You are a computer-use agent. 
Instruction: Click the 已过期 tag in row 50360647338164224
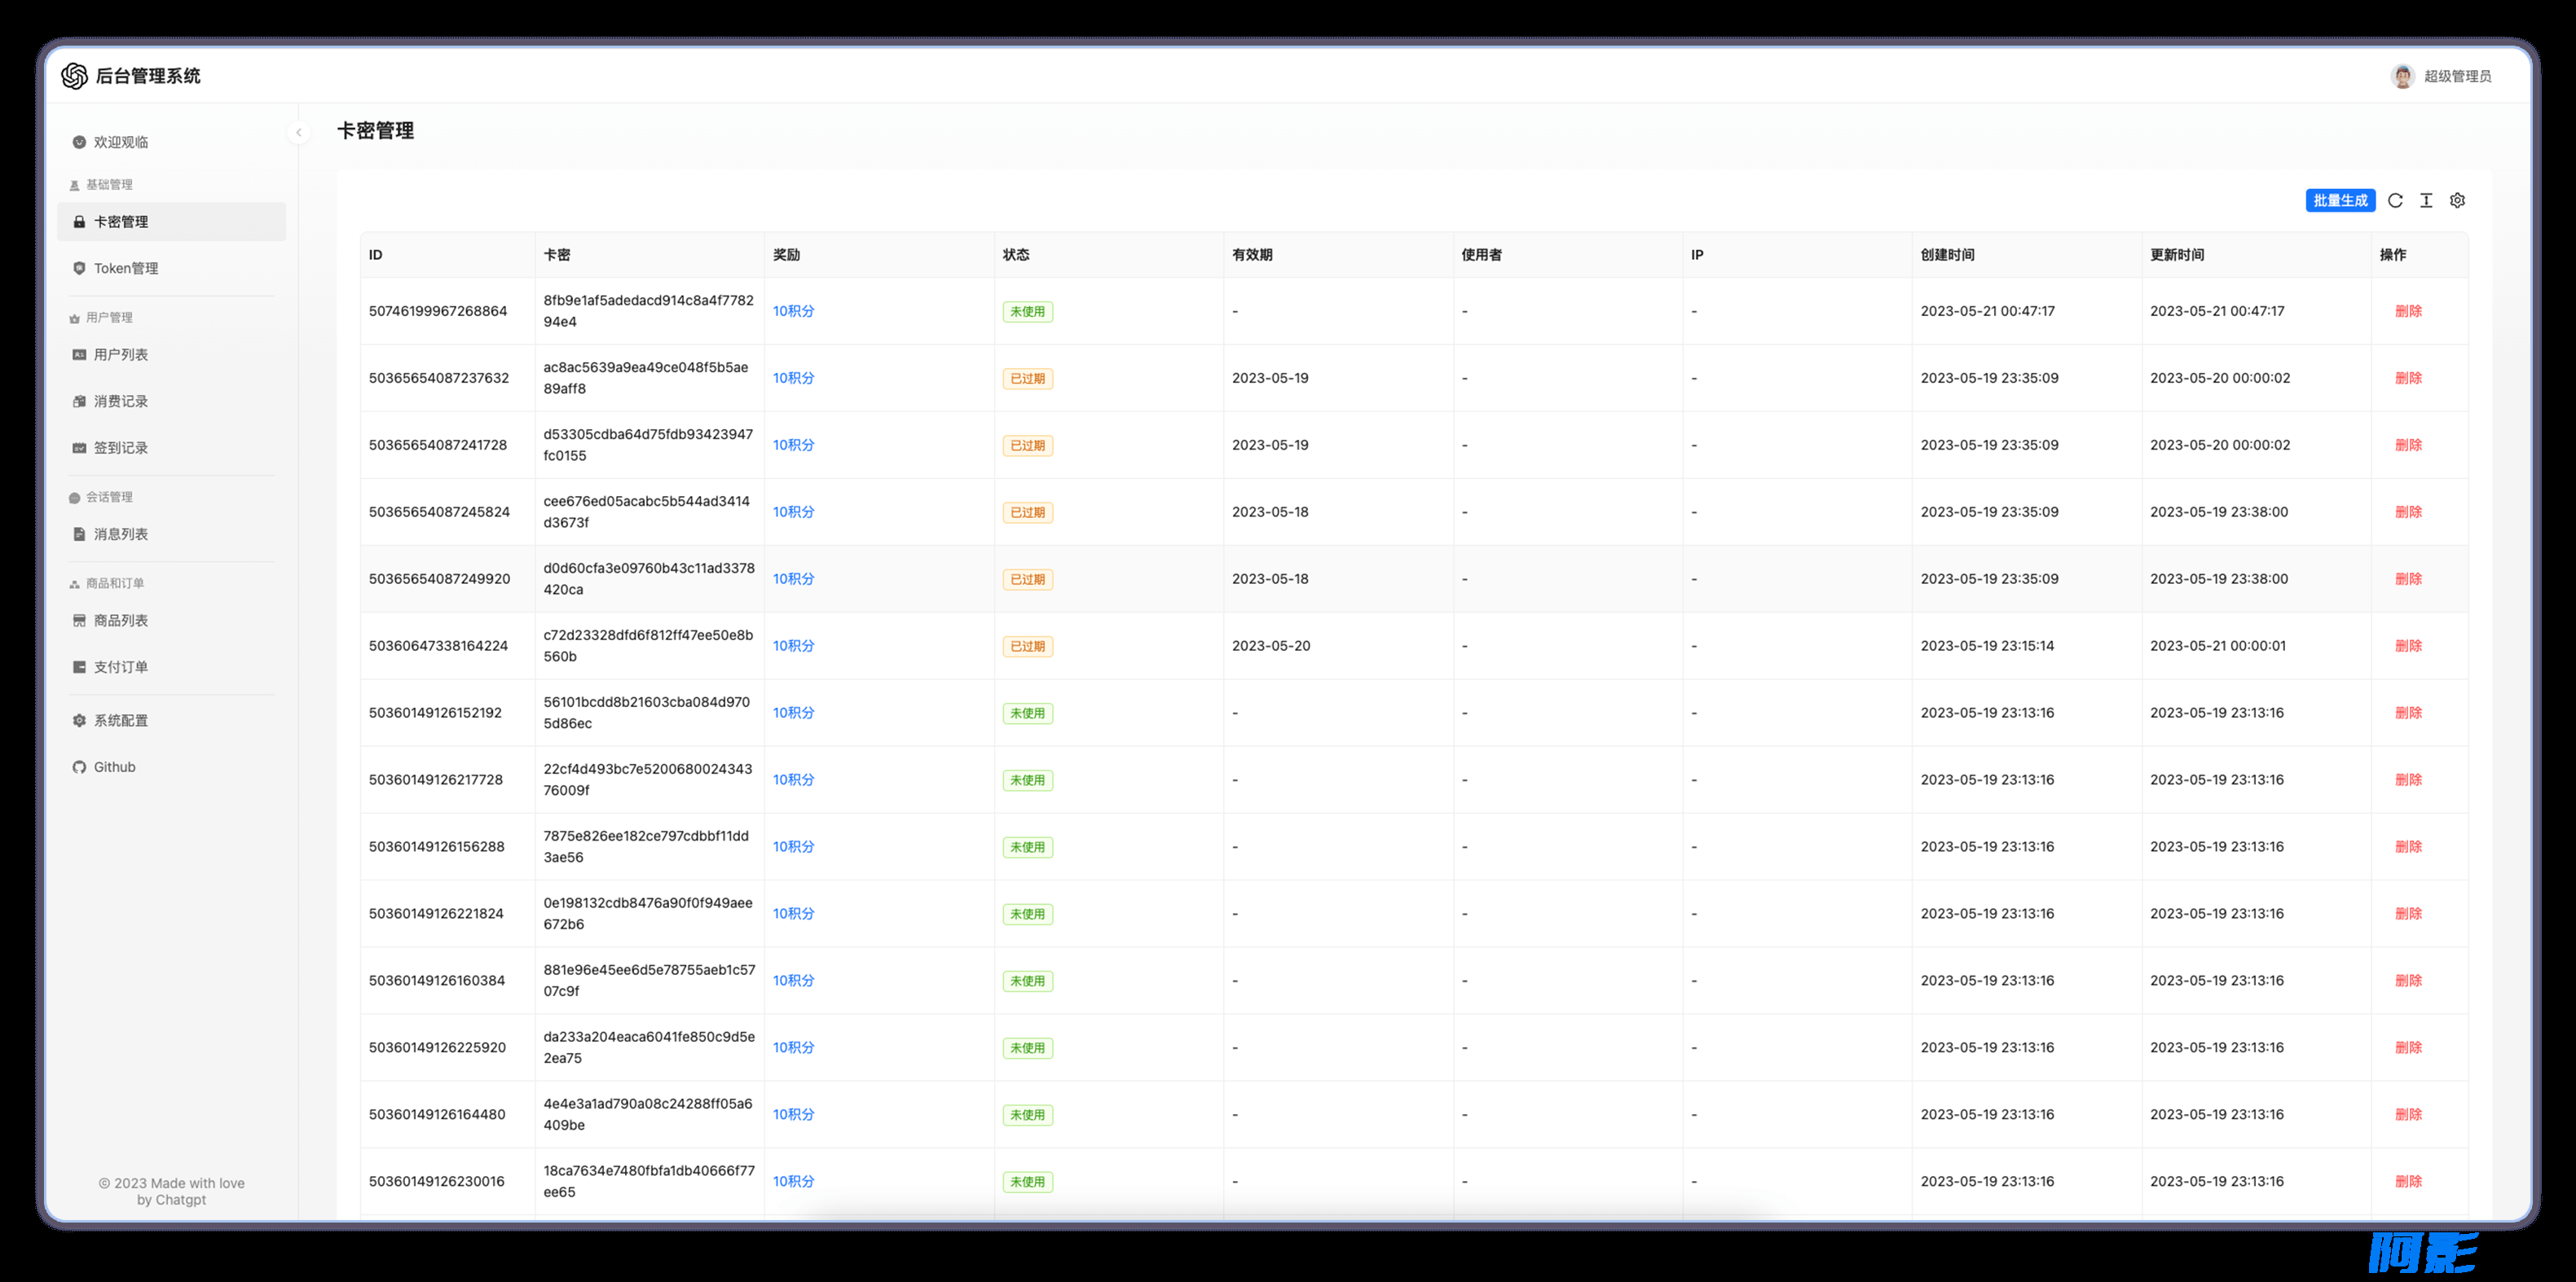[1027, 647]
